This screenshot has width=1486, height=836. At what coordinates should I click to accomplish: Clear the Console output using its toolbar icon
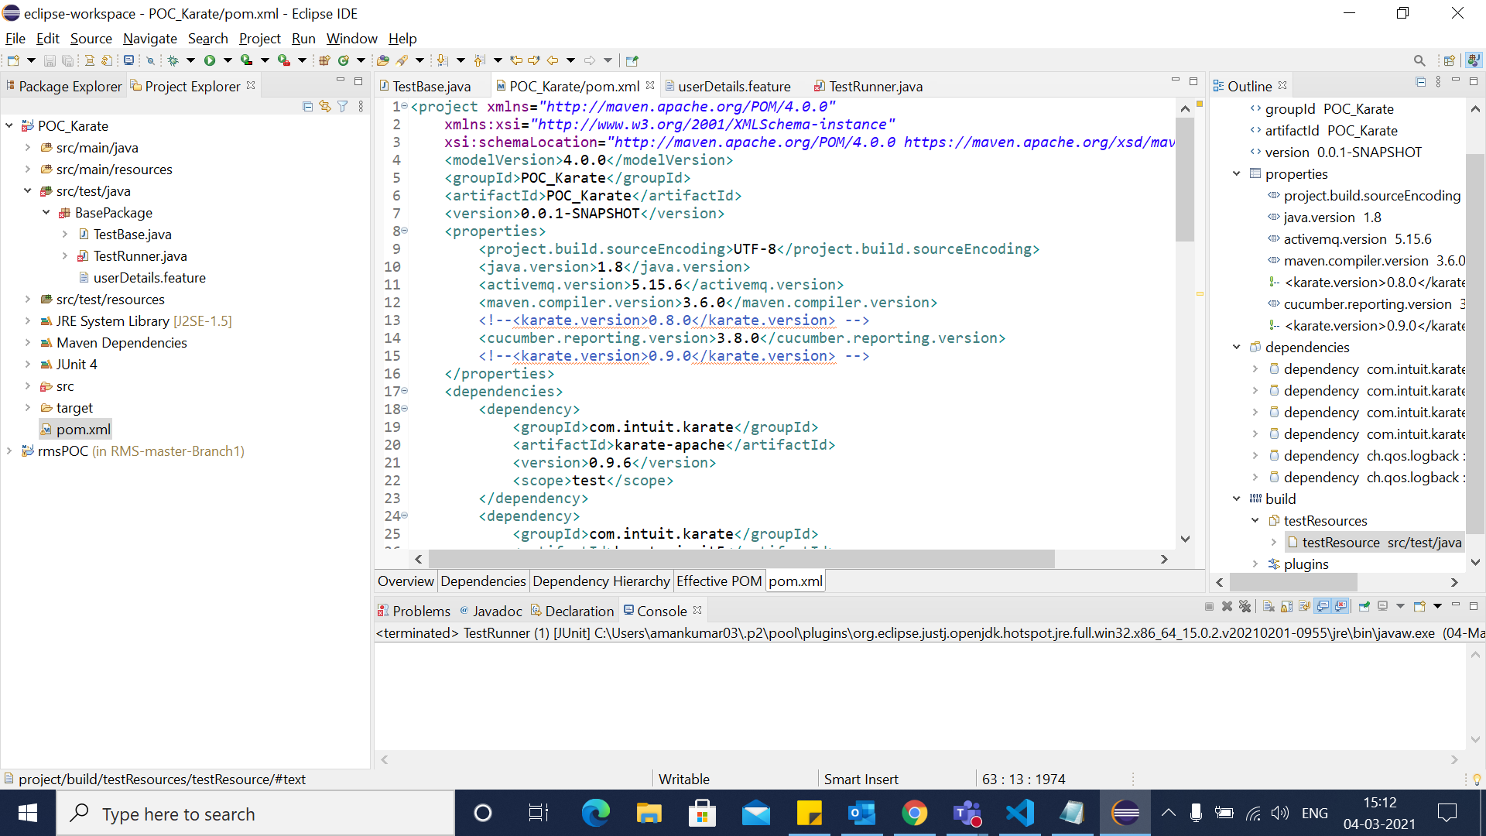pyautogui.click(x=1268, y=607)
